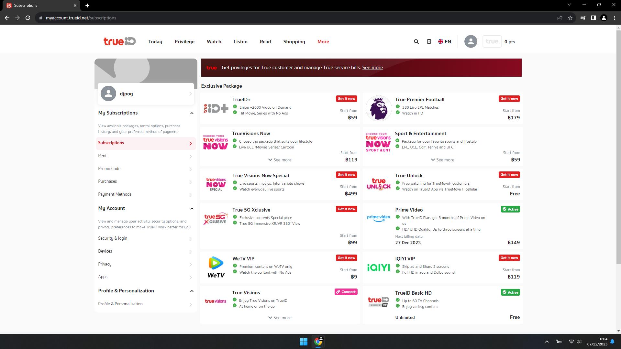The width and height of the screenshot is (621, 349).
Task: Open a new browser tab
Action: point(87,5)
